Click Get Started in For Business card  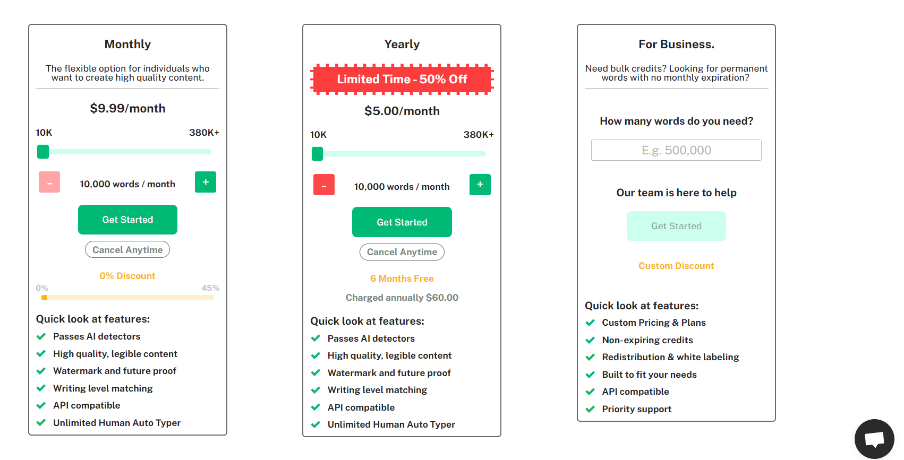click(x=676, y=226)
